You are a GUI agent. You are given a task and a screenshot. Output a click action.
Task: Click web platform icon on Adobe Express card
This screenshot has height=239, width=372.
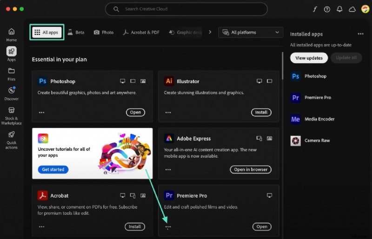point(269,138)
